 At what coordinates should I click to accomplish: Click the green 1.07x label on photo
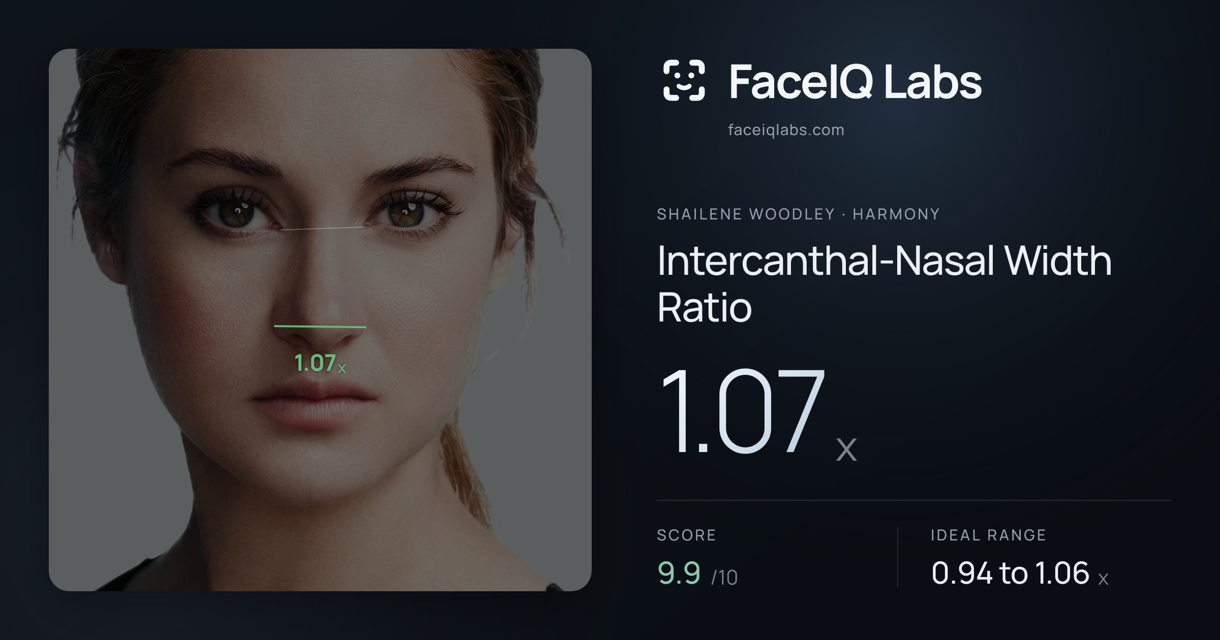coord(320,364)
